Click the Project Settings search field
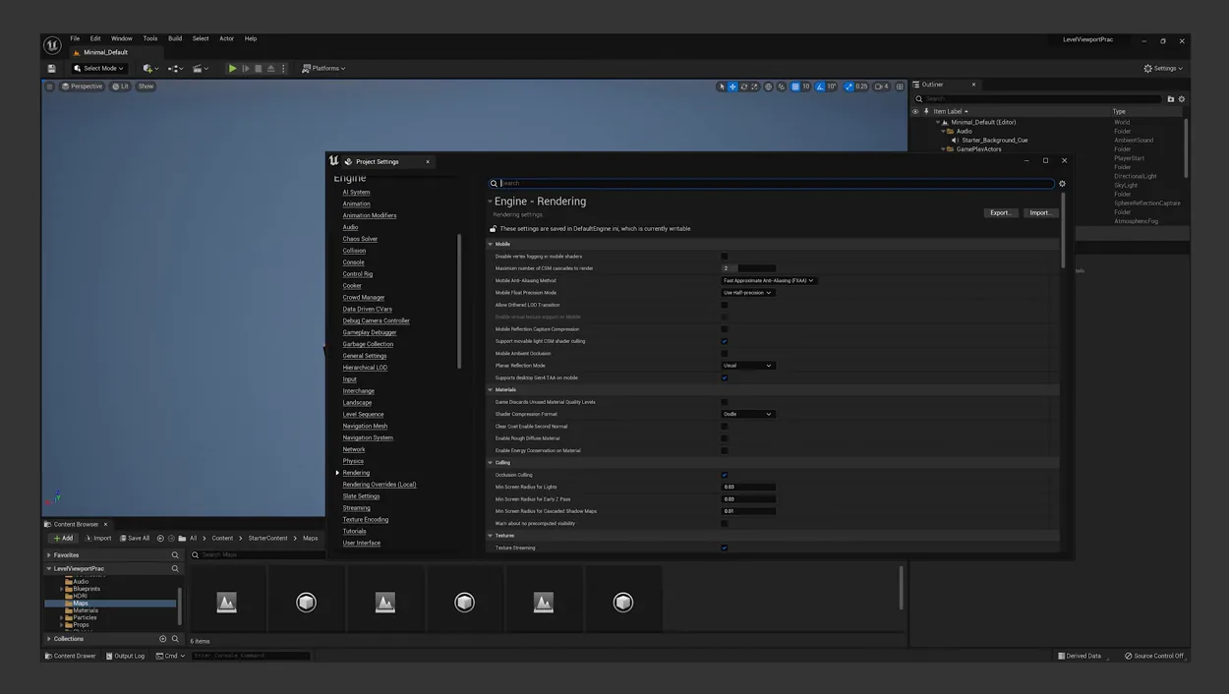Viewport: 1229px width, 694px height. pos(772,184)
